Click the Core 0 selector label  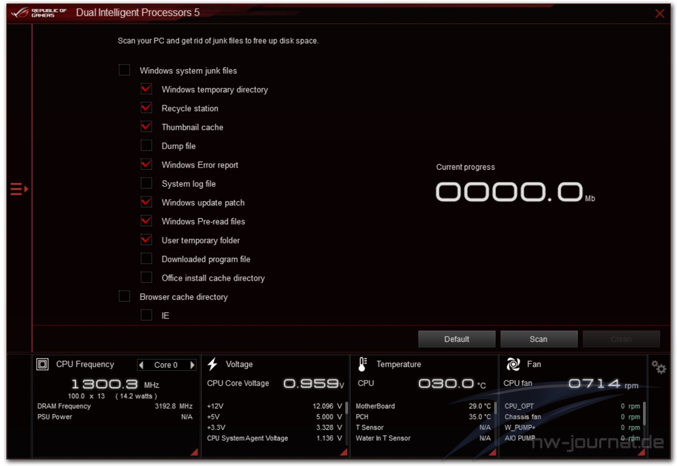tap(166, 365)
